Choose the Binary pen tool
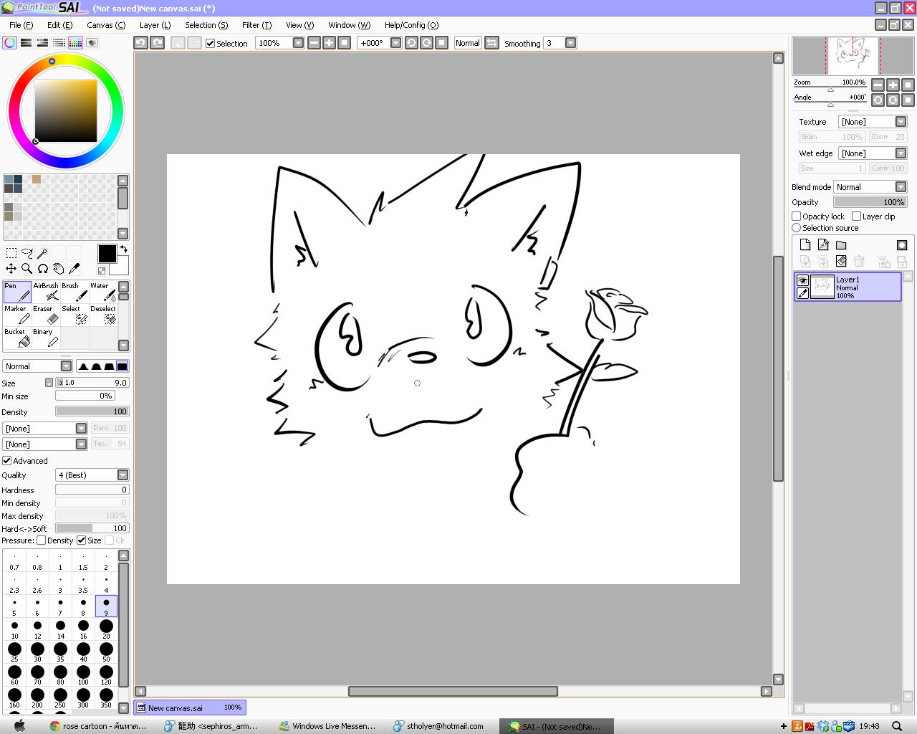This screenshot has height=734, width=917. click(x=46, y=338)
